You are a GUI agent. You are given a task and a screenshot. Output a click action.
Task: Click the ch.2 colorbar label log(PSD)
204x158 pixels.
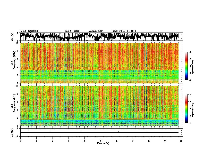pyautogui.click(x=193, y=110)
